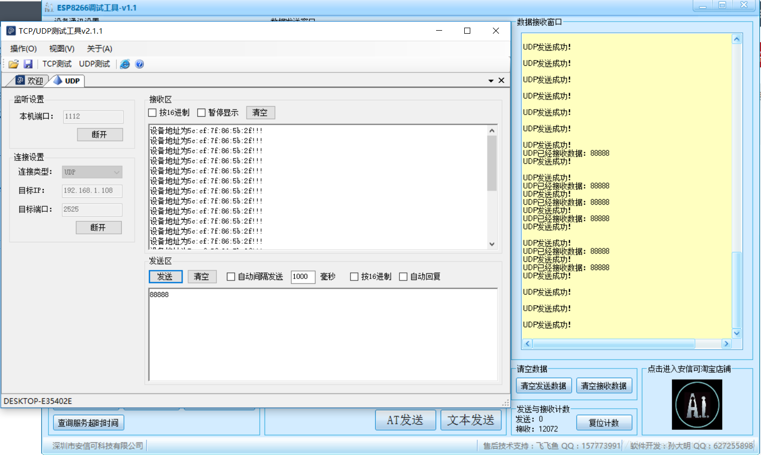Viewport: 761px width, 455px height.
Task: Enable 按16进制 in the send area
Action: (354, 277)
